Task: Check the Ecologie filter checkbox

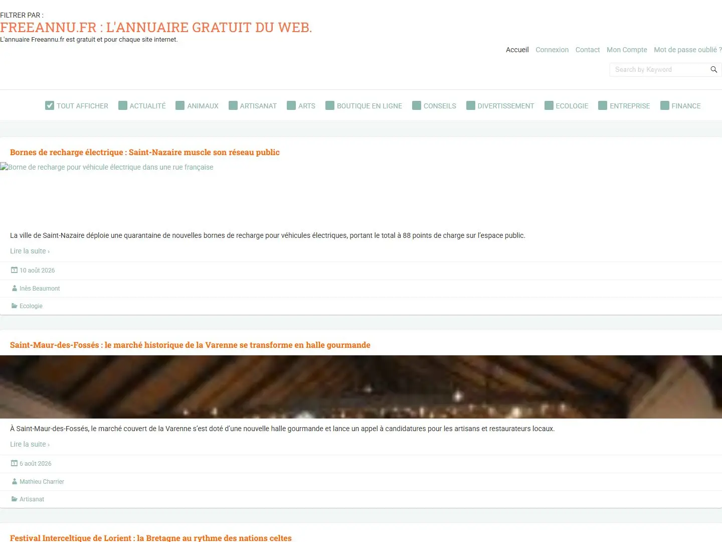Action: point(549,105)
